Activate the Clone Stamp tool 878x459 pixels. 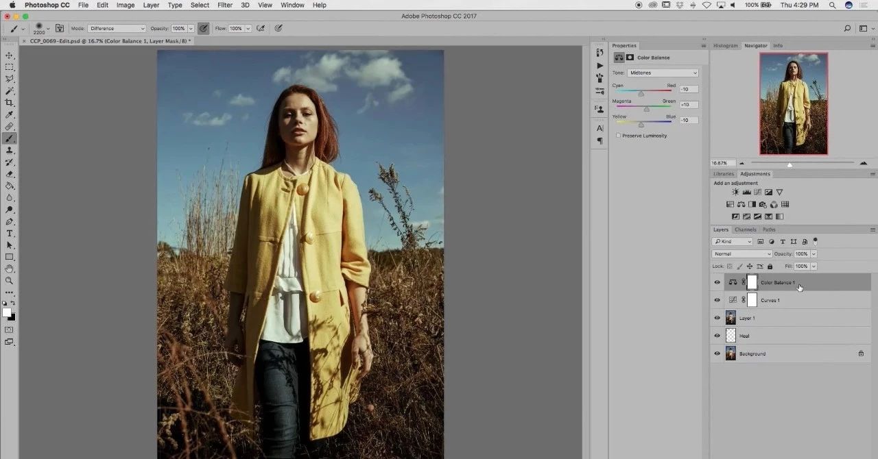10,150
